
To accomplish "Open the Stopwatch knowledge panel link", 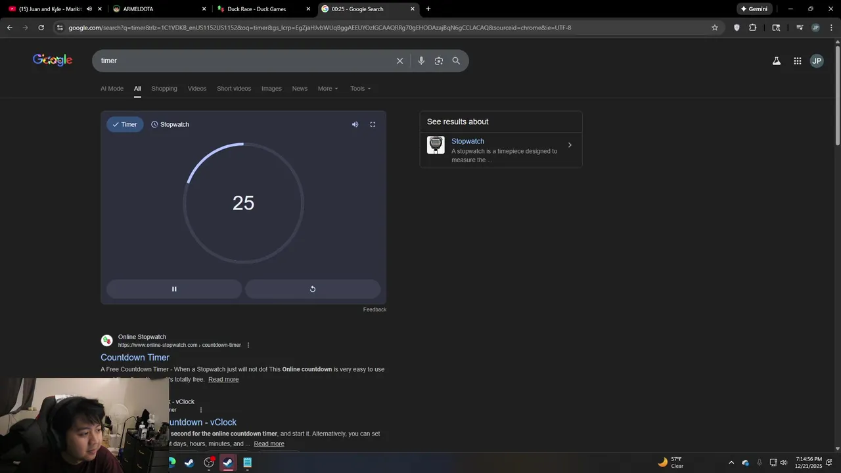I will pyautogui.click(x=468, y=141).
